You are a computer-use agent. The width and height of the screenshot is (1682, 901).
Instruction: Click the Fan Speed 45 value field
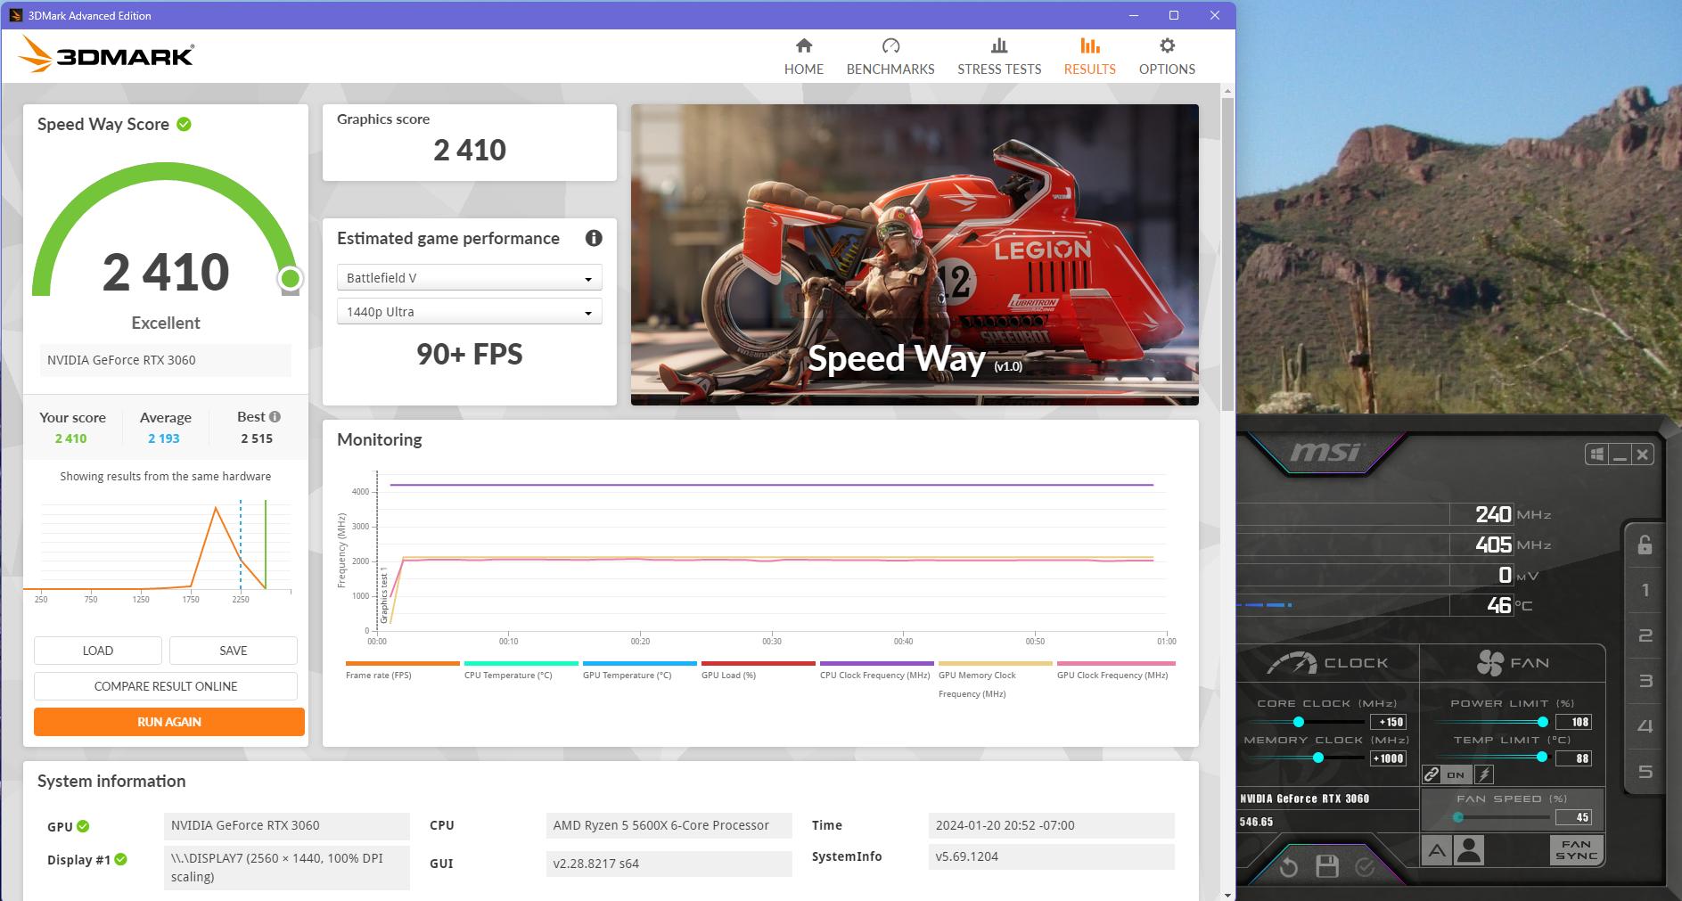pos(1574,817)
